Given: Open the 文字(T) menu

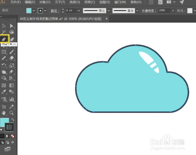Looking at the screenshot, I should click(x=60, y=2).
